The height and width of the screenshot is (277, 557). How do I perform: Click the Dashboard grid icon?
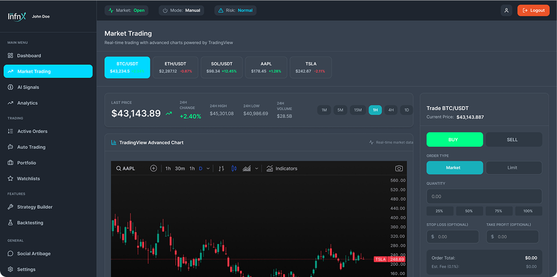(11, 56)
